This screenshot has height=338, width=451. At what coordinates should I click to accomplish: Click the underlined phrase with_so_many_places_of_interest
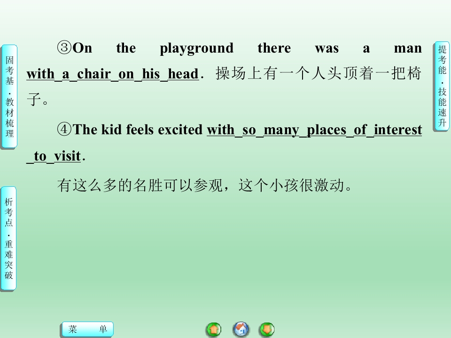(x=314, y=130)
